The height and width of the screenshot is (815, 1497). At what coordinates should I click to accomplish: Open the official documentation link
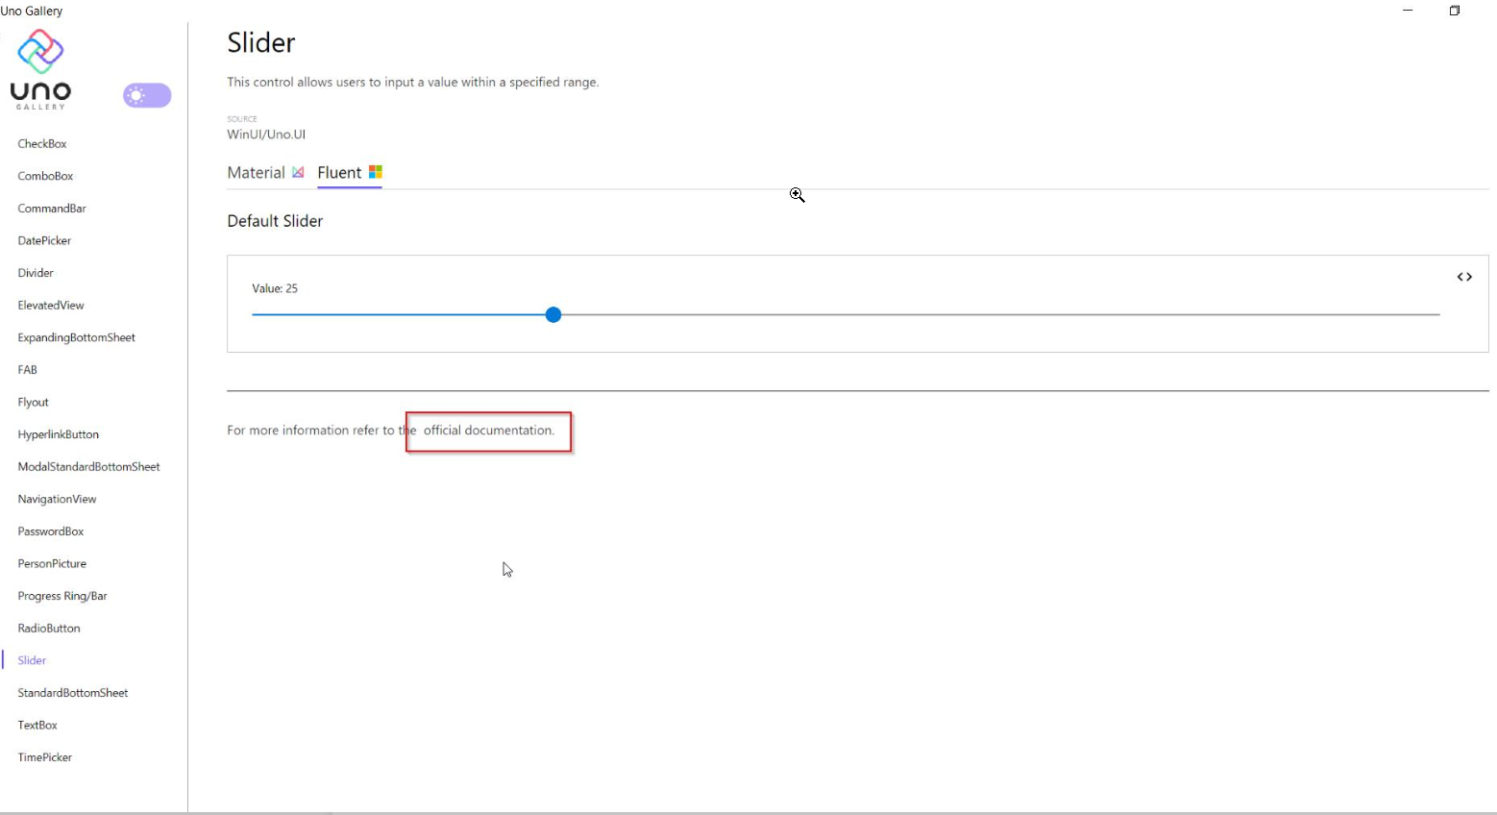coord(486,430)
